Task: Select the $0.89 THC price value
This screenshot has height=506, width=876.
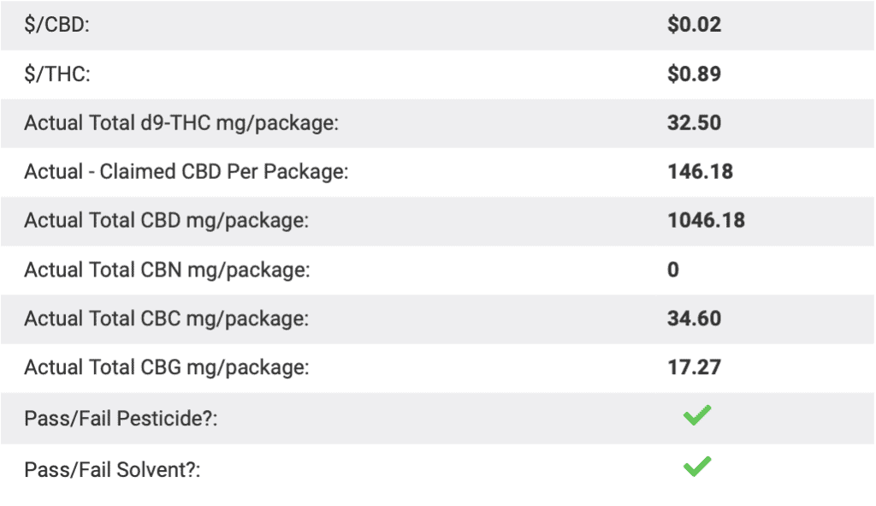Action: (694, 74)
